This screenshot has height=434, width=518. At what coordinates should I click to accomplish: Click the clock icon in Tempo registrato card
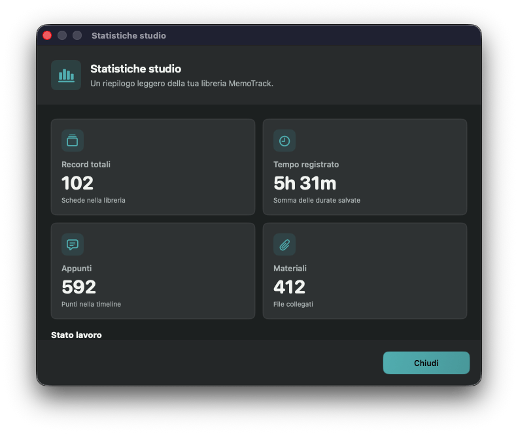pos(285,141)
